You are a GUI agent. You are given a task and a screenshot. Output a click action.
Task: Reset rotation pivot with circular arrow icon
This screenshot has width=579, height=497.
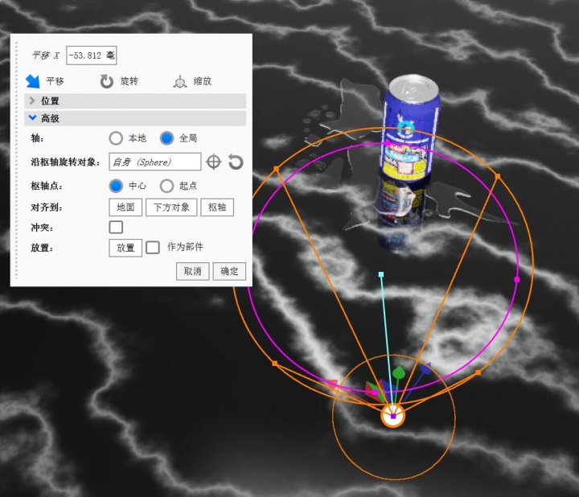[236, 162]
